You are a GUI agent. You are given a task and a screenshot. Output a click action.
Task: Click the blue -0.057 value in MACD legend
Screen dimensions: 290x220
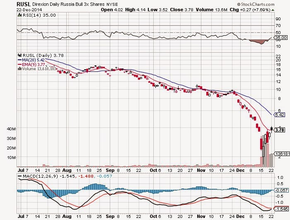[x=104, y=176]
